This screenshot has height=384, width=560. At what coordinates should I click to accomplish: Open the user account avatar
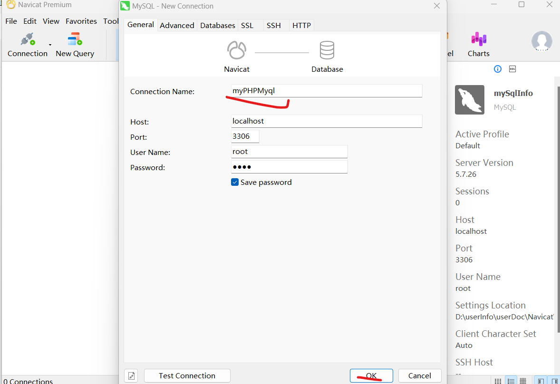coord(541,41)
